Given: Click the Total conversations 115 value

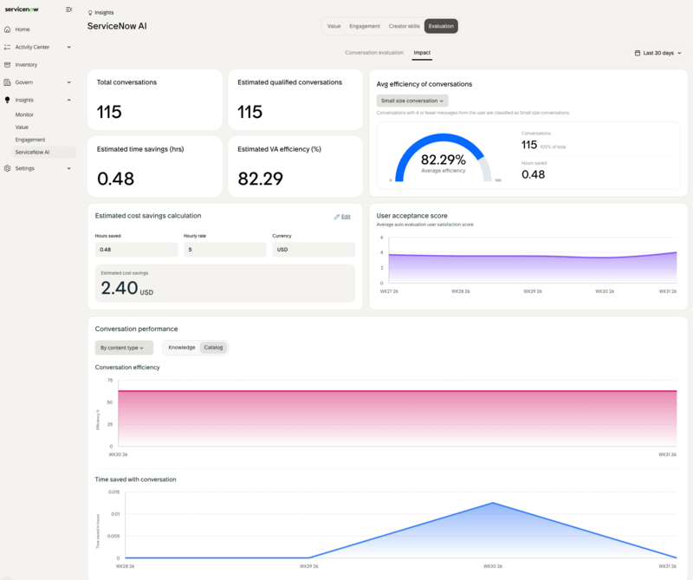Looking at the screenshot, I should click(x=109, y=112).
